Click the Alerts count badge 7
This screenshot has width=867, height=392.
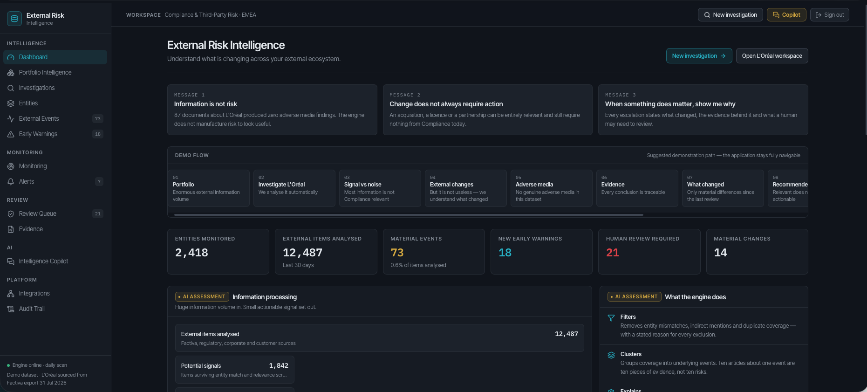tap(99, 182)
